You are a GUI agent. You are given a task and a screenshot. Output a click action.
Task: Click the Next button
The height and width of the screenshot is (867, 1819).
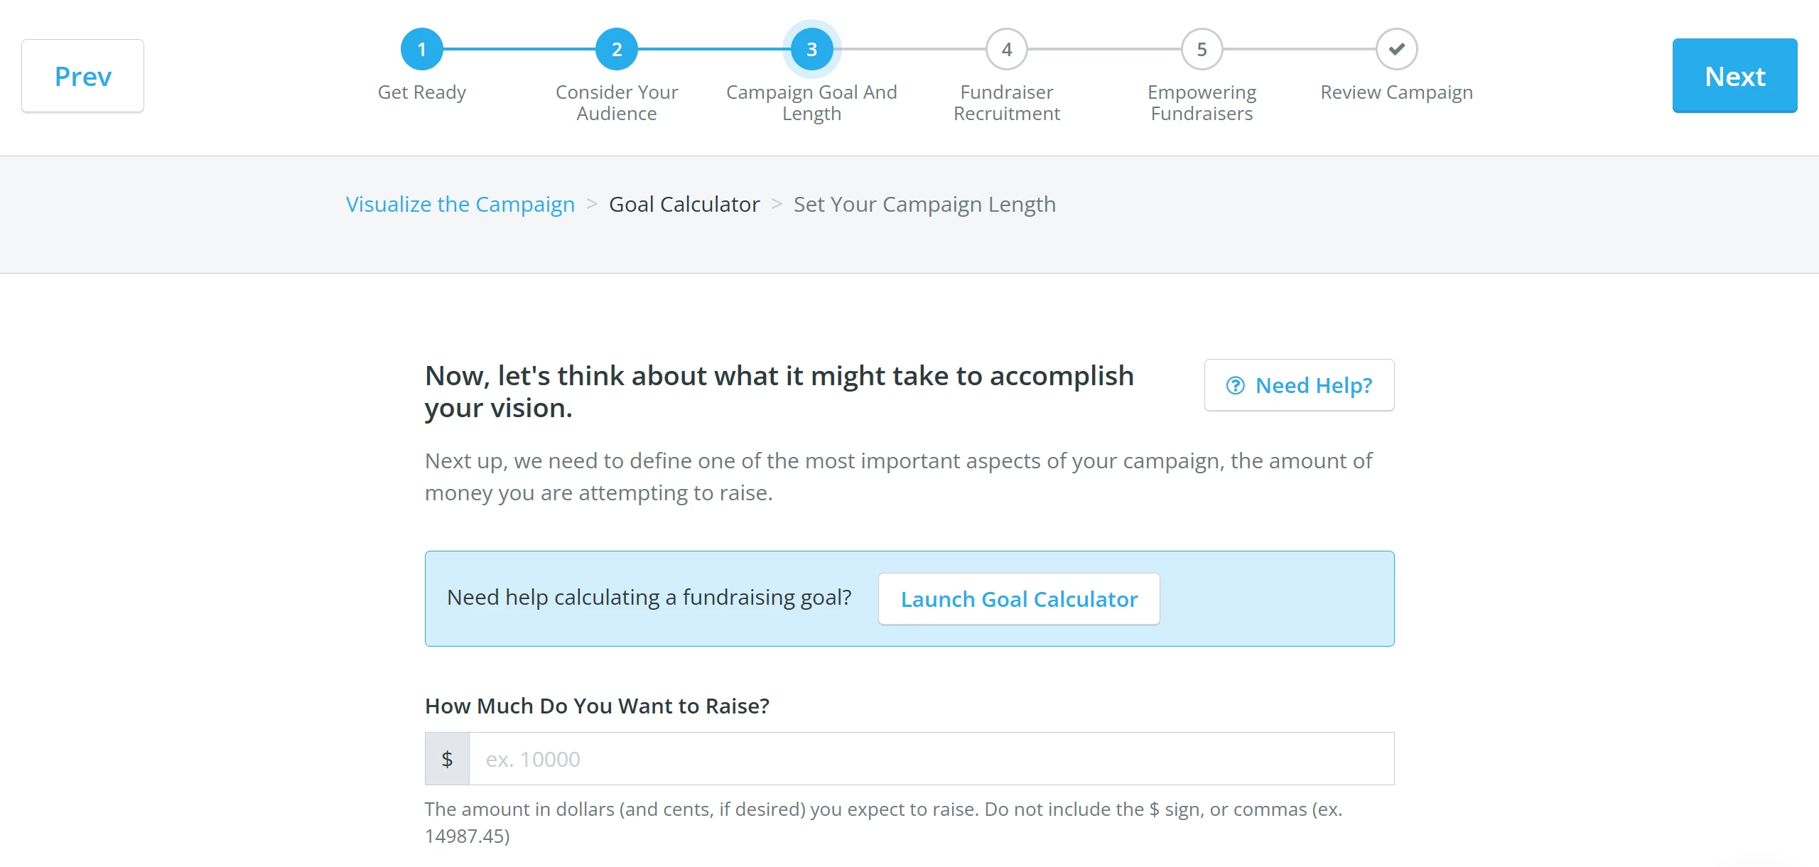point(1734,75)
